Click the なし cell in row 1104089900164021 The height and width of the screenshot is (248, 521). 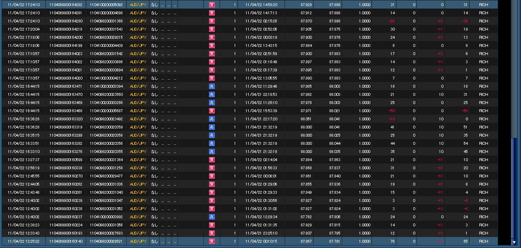pos(154,70)
